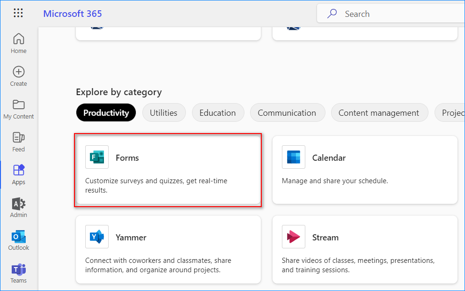Select the partially visible Project category pill

450,113
